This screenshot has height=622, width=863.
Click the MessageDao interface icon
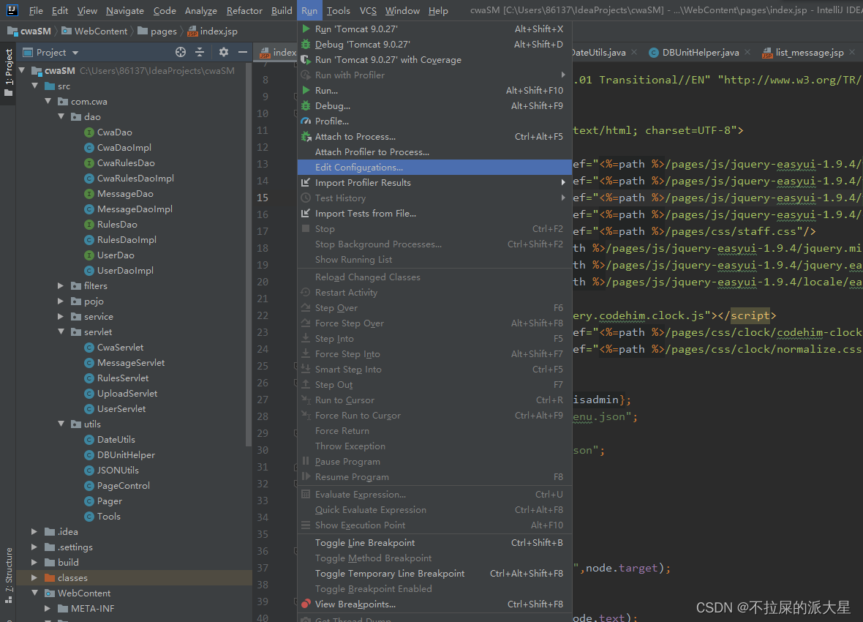[88, 194]
